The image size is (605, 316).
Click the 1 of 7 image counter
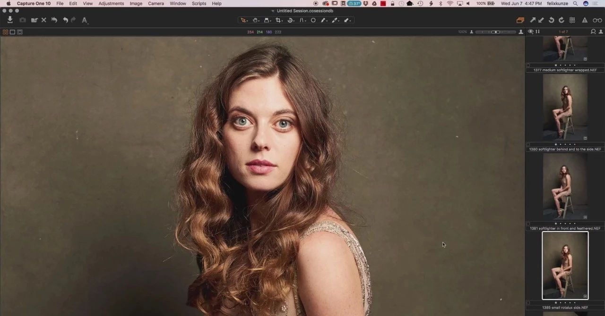click(x=563, y=32)
